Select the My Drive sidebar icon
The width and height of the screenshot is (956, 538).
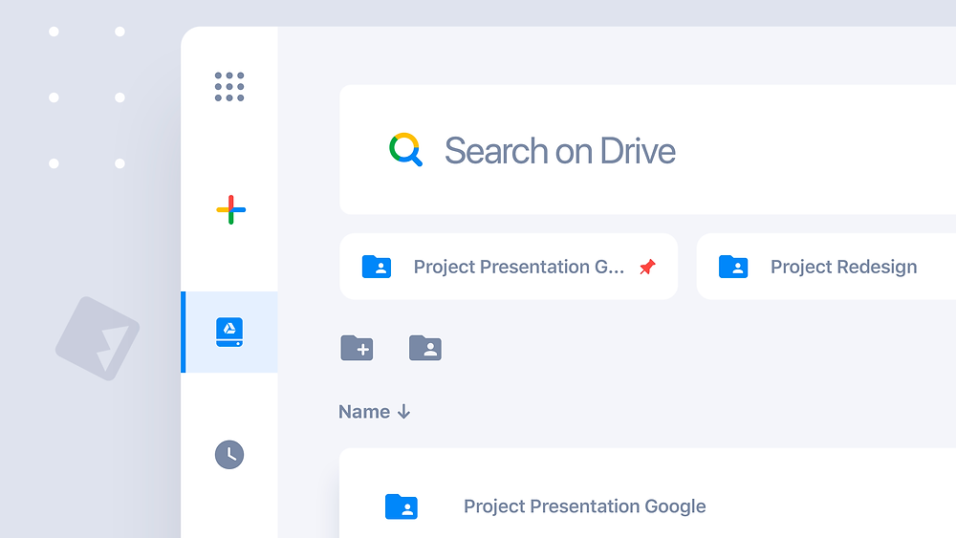click(229, 332)
